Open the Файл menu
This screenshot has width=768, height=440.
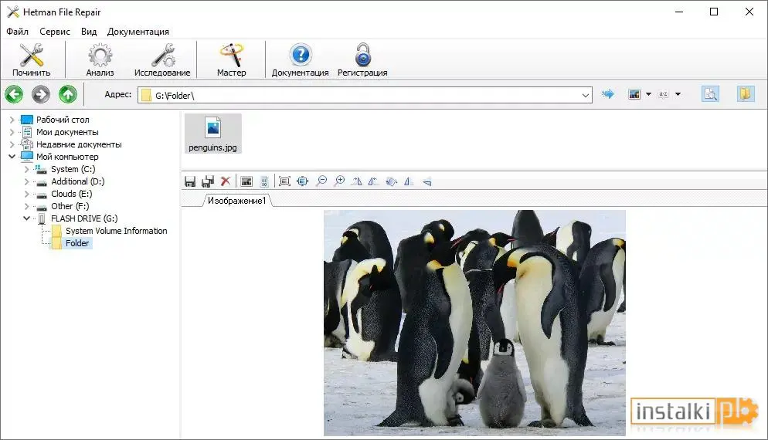pos(17,32)
